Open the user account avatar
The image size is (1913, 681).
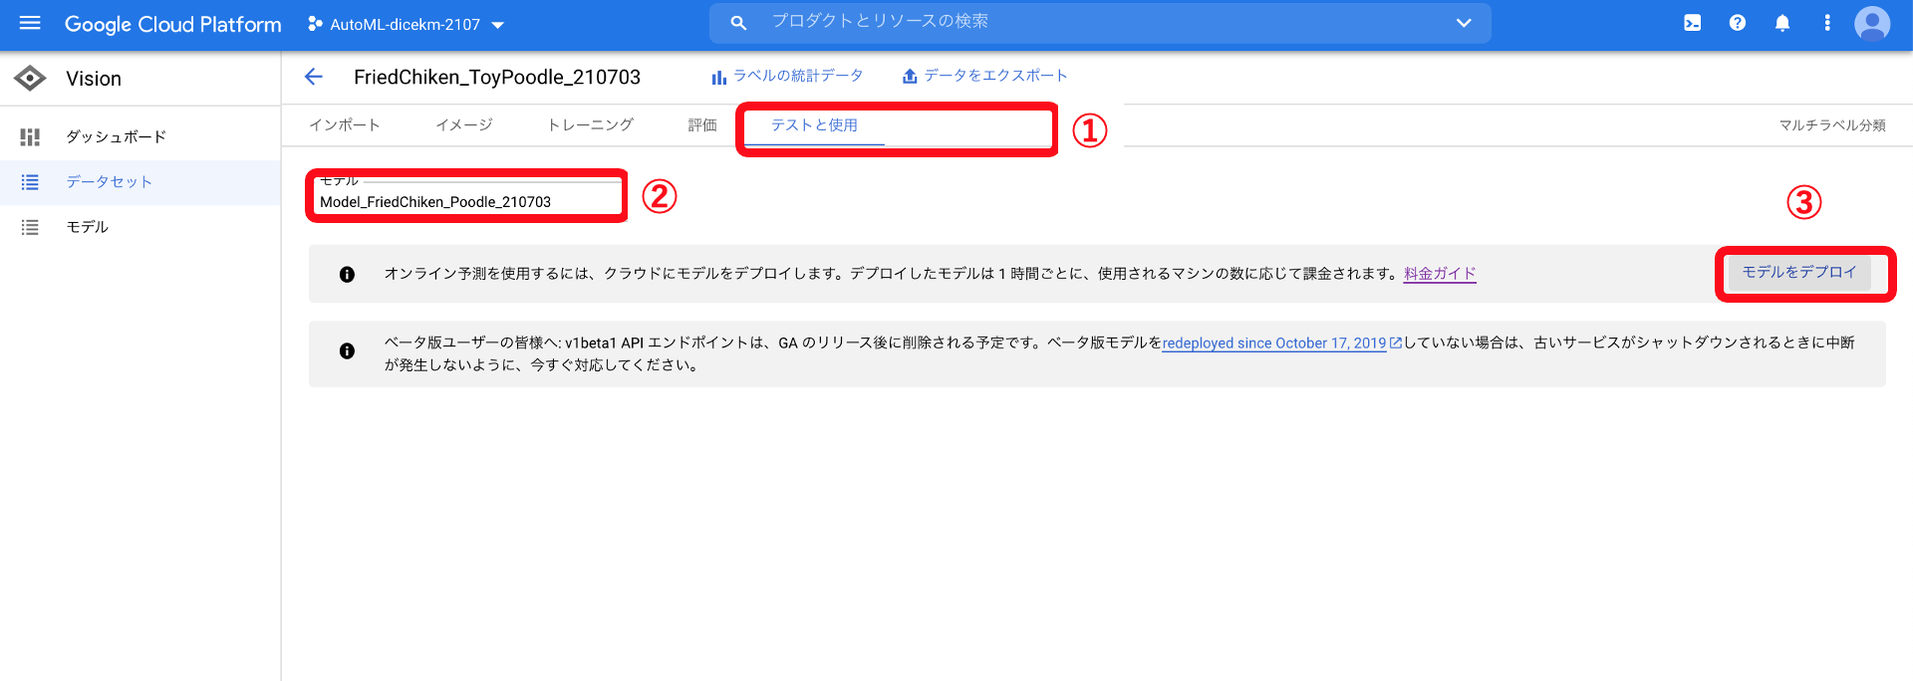(x=1871, y=23)
